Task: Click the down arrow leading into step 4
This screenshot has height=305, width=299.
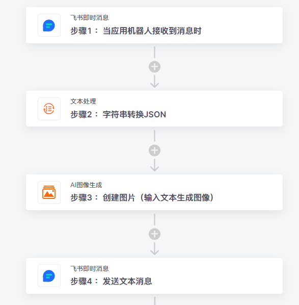Action: tap(155, 248)
